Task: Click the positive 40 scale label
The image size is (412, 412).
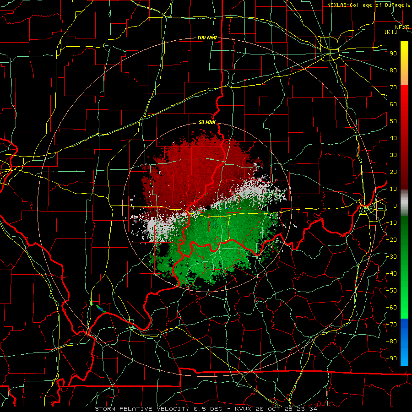Action: [x=393, y=138]
